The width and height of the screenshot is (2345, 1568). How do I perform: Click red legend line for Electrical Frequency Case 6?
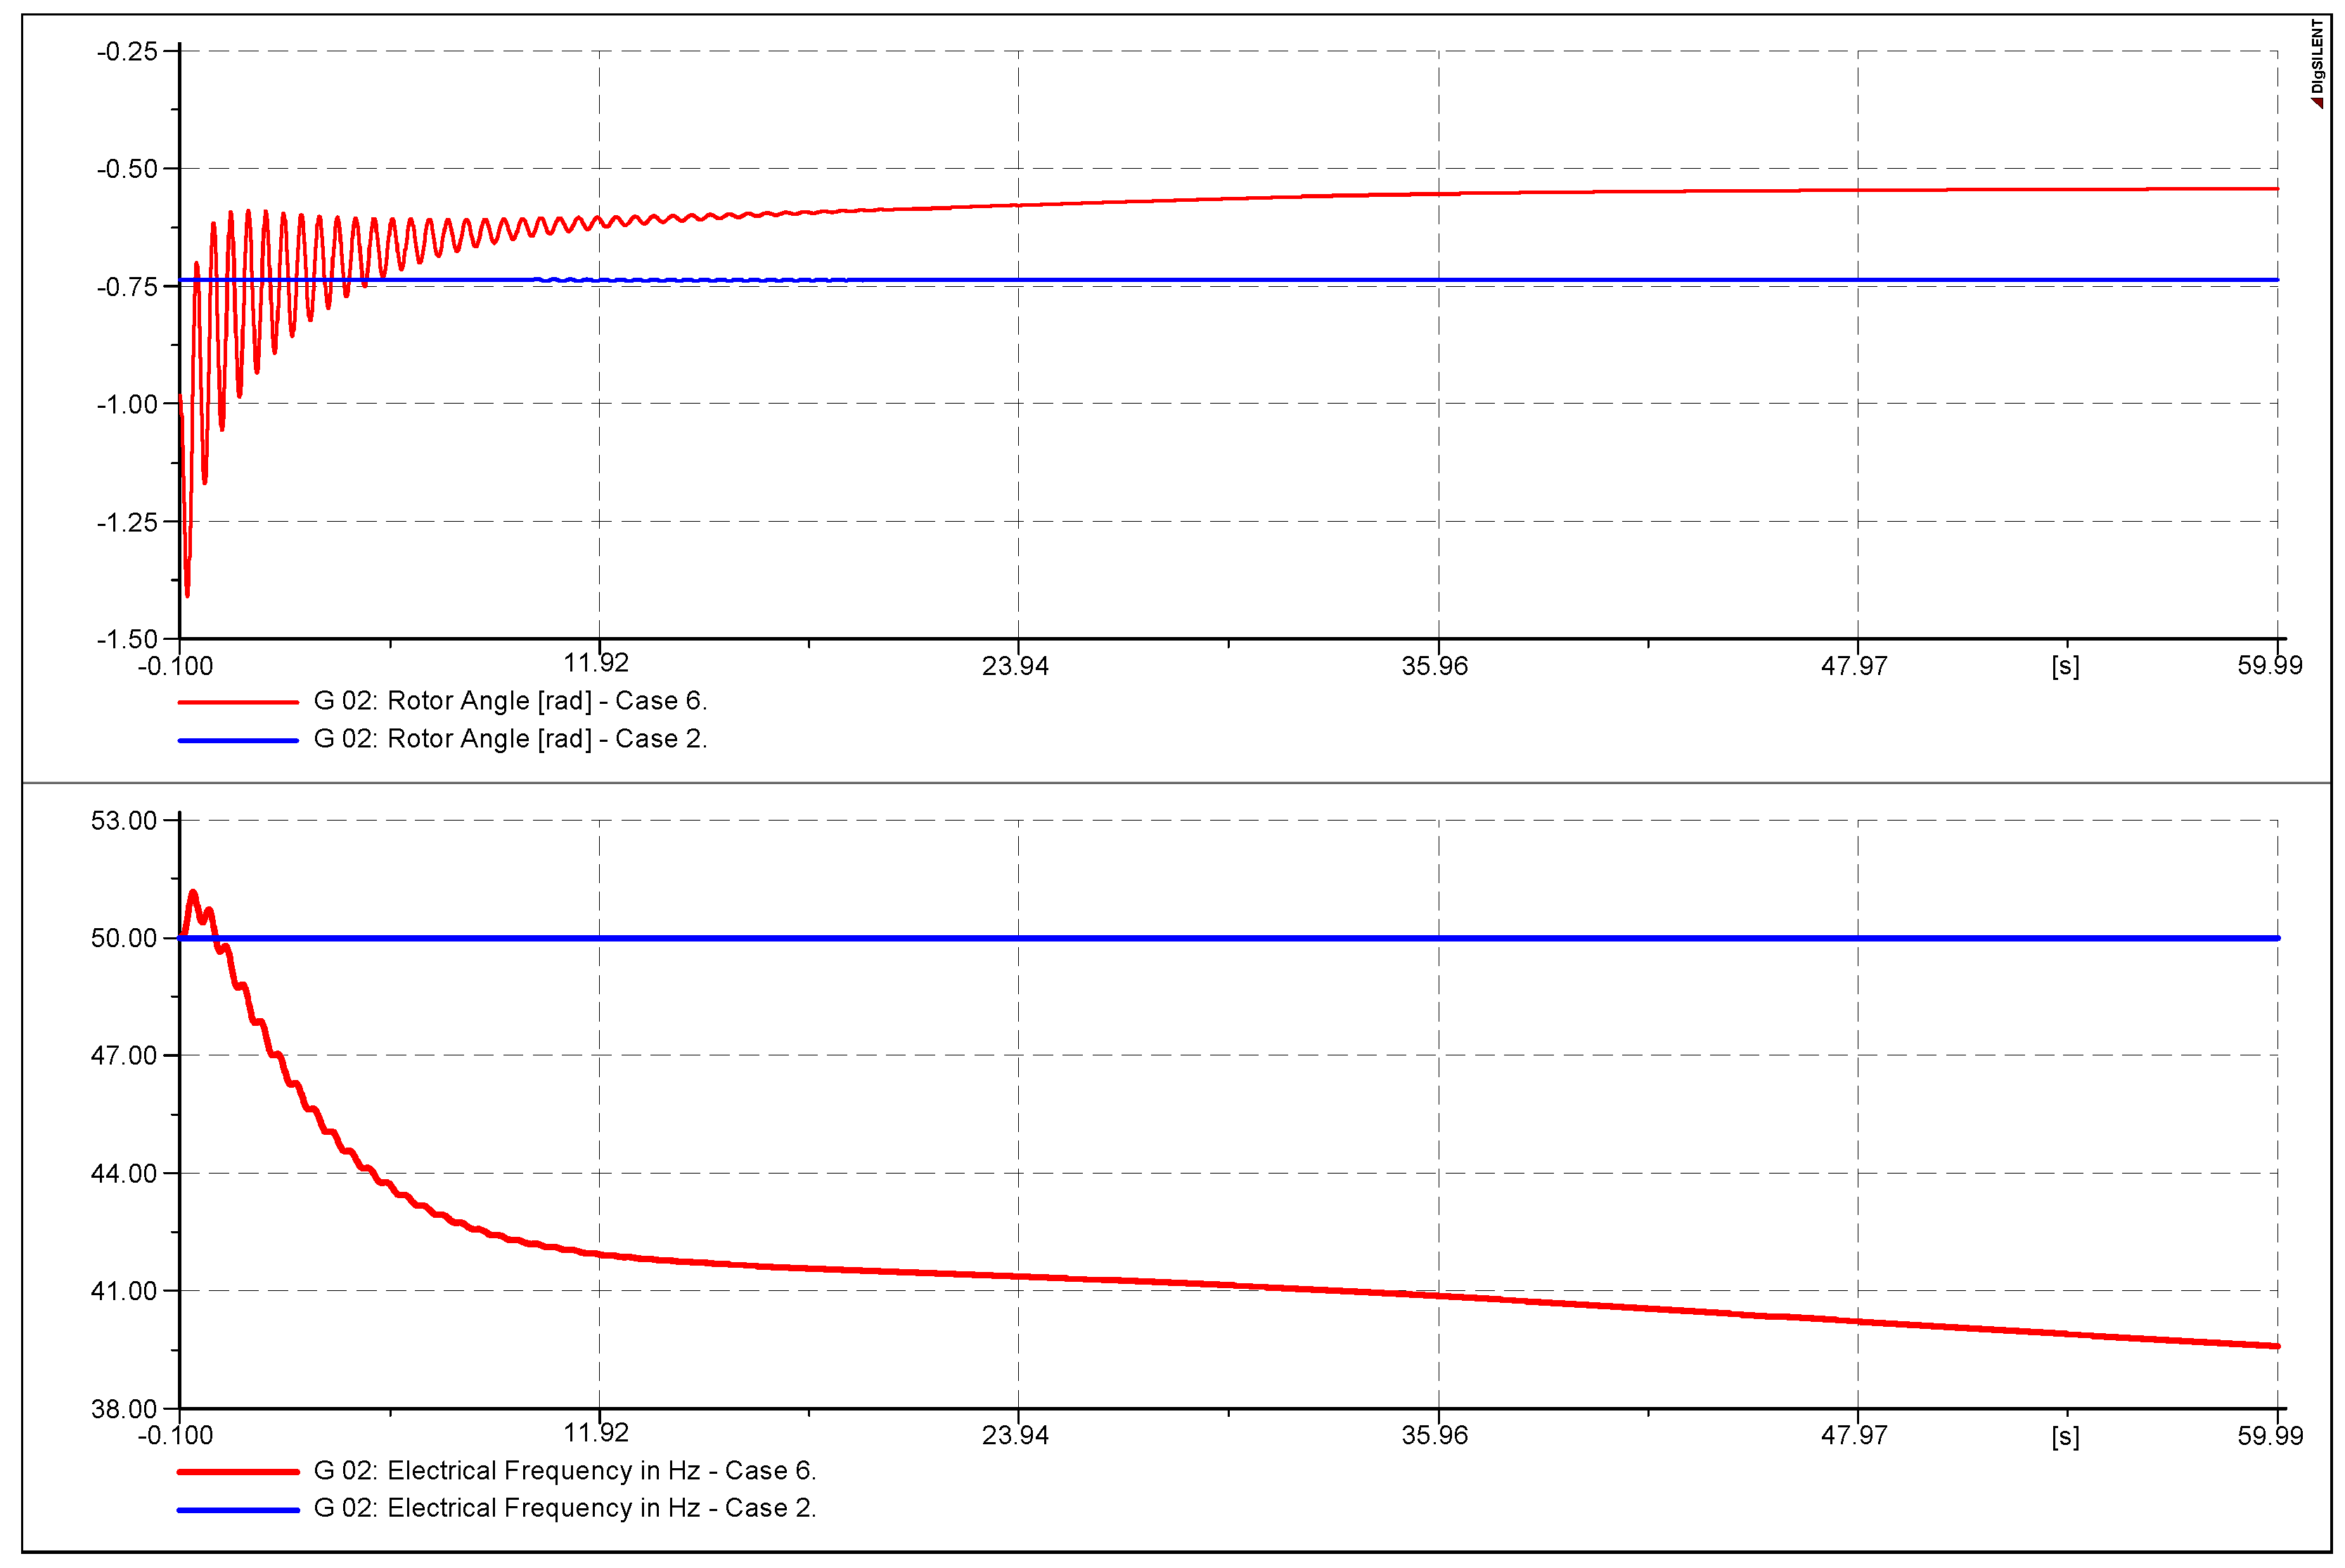coord(238,1472)
